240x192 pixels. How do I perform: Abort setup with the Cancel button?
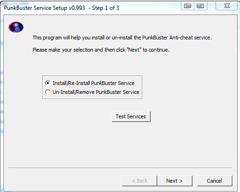click(x=215, y=181)
